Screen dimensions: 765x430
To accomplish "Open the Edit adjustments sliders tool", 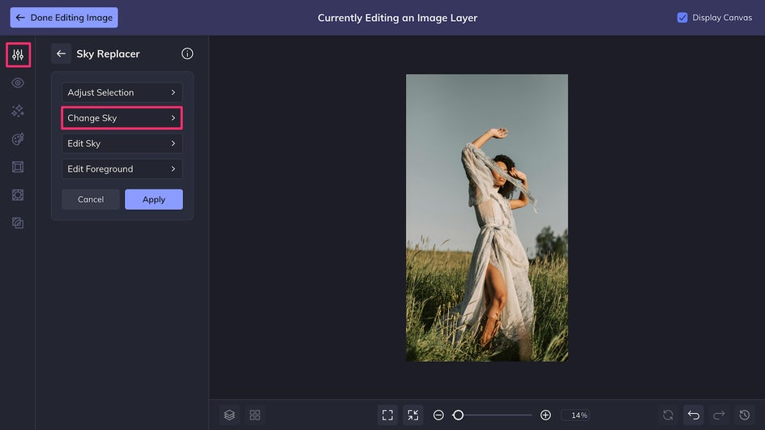I will 18,54.
